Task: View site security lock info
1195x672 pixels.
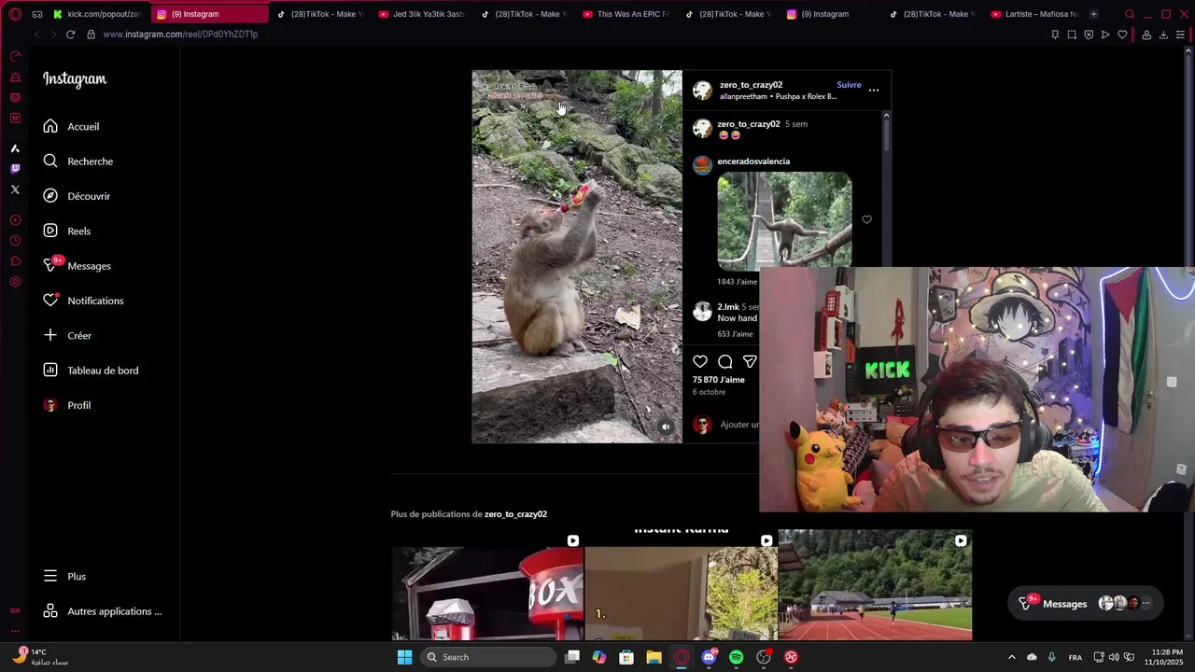Action: [91, 35]
